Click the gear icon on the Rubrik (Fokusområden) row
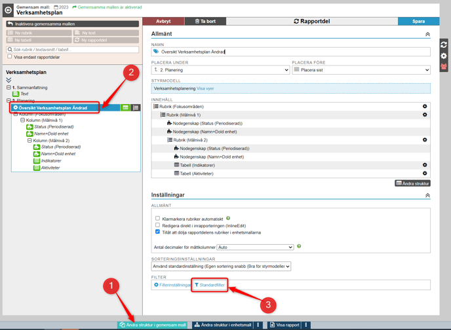The width and height of the screenshot is (451, 330). point(425,107)
